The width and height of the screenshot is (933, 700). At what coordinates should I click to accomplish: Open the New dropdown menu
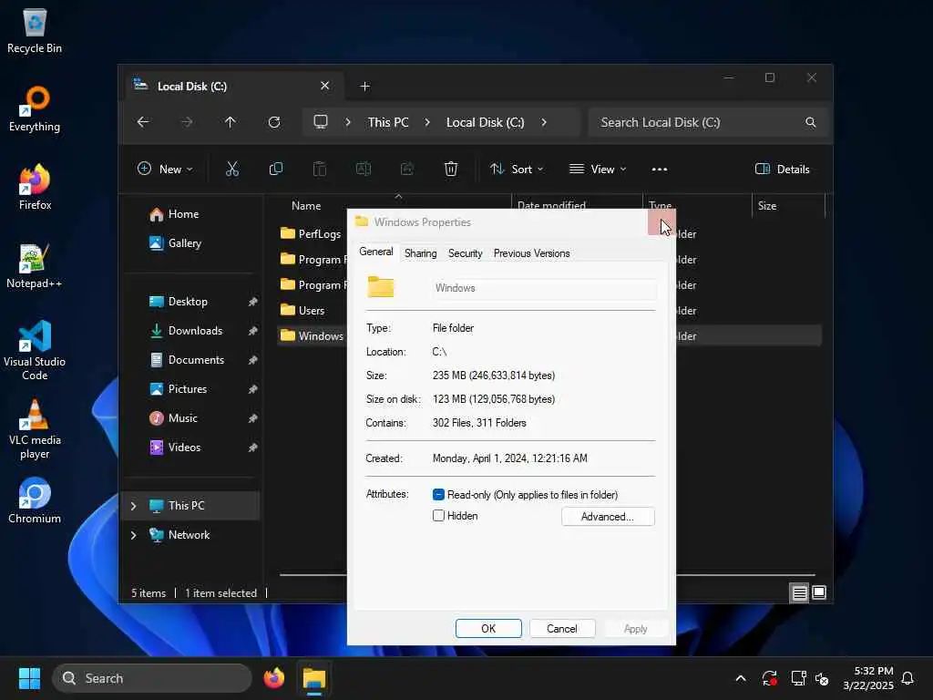(x=165, y=169)
